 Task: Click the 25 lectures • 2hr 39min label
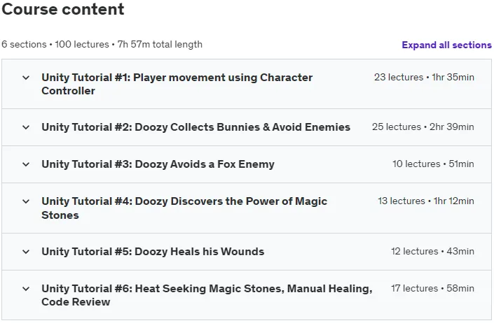pyautogui.click(x=423, y=127)
